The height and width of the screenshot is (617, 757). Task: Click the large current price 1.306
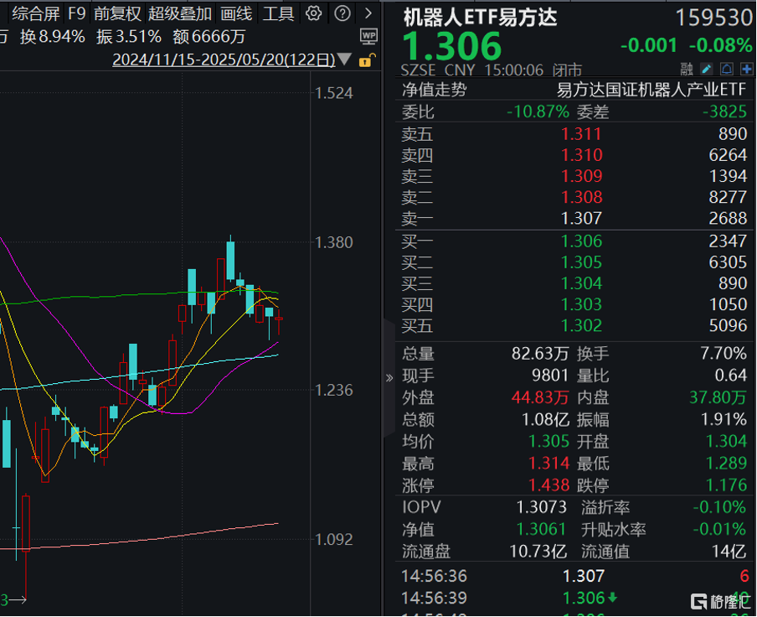[x=452, y=46]
